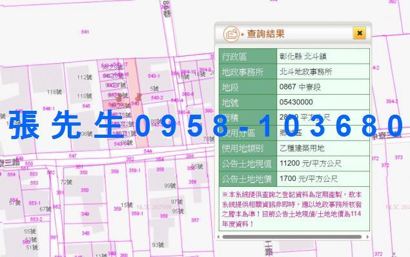
Task: Click the 110號 address label
Action: coord(85,96)
